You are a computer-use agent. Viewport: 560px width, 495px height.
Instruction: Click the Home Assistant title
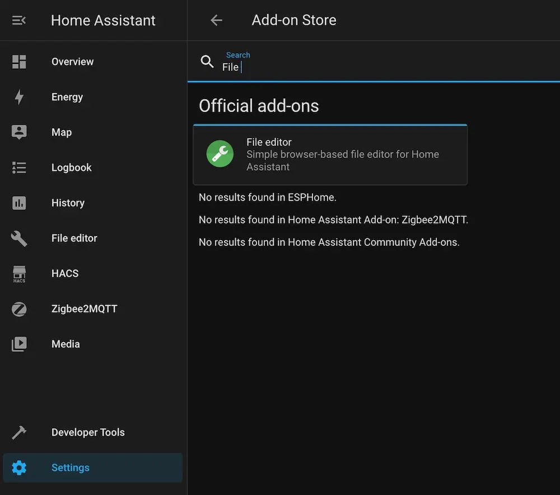(103, 20)
